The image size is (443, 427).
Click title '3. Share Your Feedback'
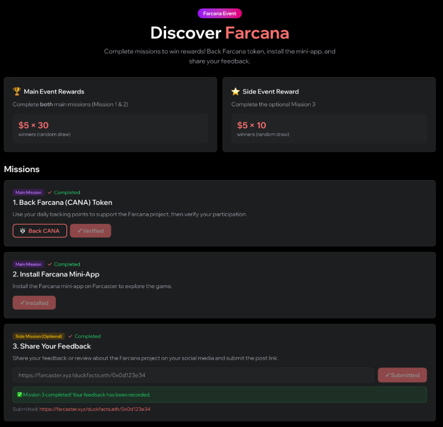coord(52,346)
